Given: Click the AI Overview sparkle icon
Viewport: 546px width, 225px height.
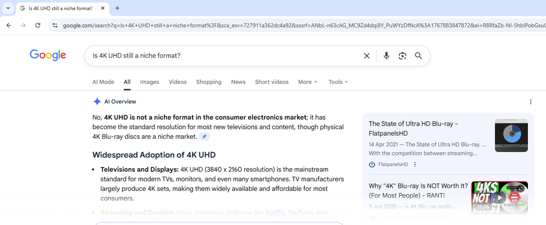Looking at the screenshot, I should point(97,102).
